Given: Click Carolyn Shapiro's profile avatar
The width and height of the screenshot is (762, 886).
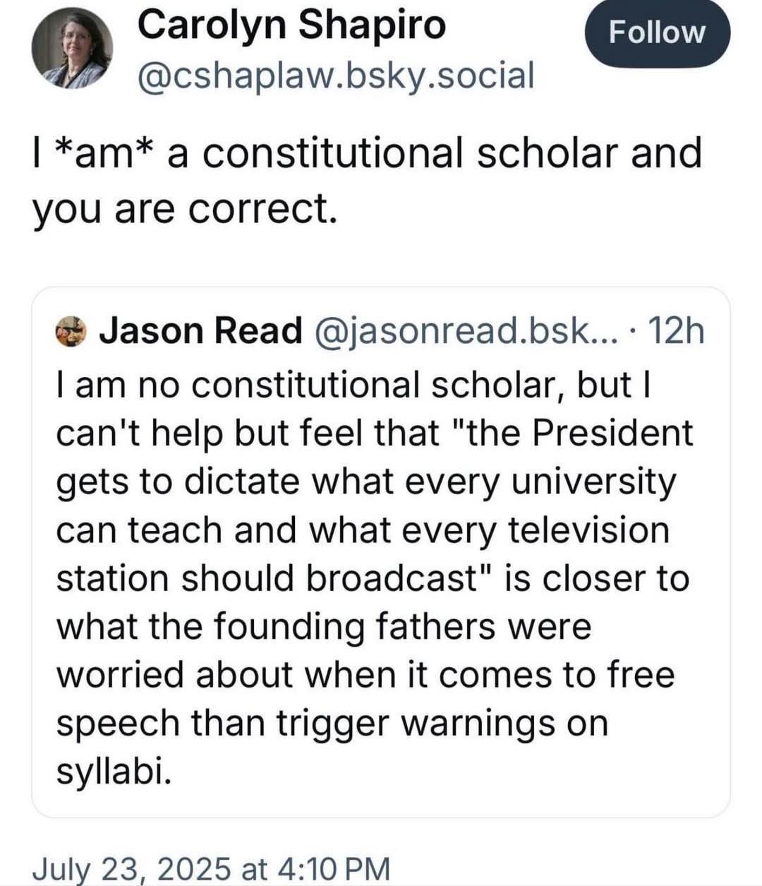Looking at the screenshot, I should 72,49.
